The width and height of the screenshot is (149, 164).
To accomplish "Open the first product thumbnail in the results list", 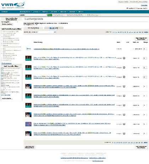I will tap(28, 49).
